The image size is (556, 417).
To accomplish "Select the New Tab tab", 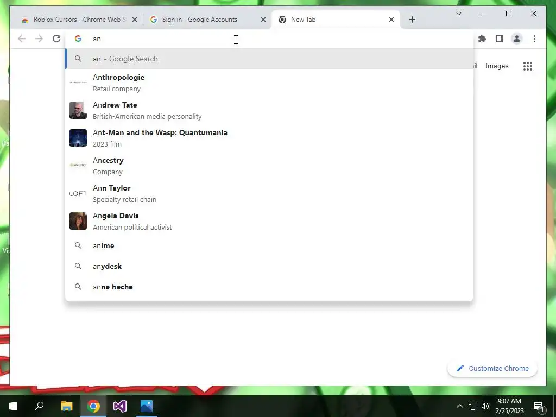I will [336, 20].
